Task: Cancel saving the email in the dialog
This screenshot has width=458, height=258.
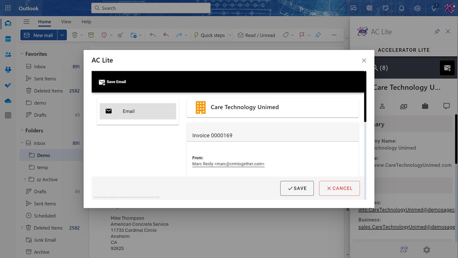Action: 339,188
